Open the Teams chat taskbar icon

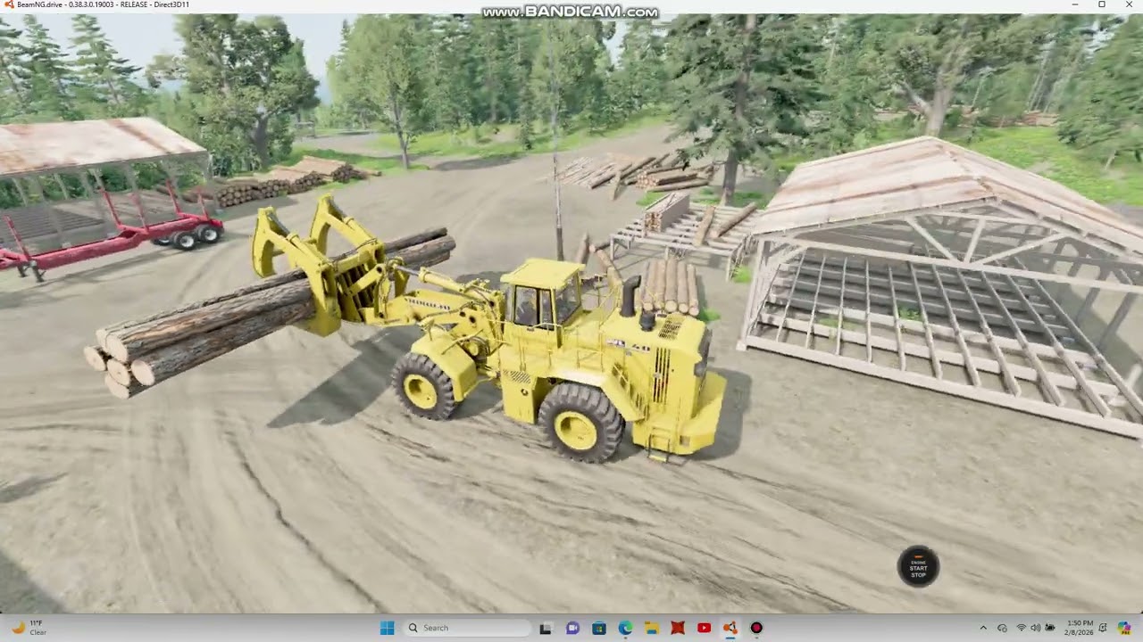[572, 628]
